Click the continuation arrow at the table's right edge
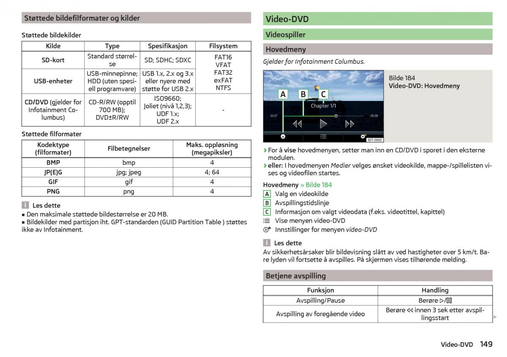Image resolution: width=507 pixels, height=357 pixels. pyautogui.click(x=496, y=317)
